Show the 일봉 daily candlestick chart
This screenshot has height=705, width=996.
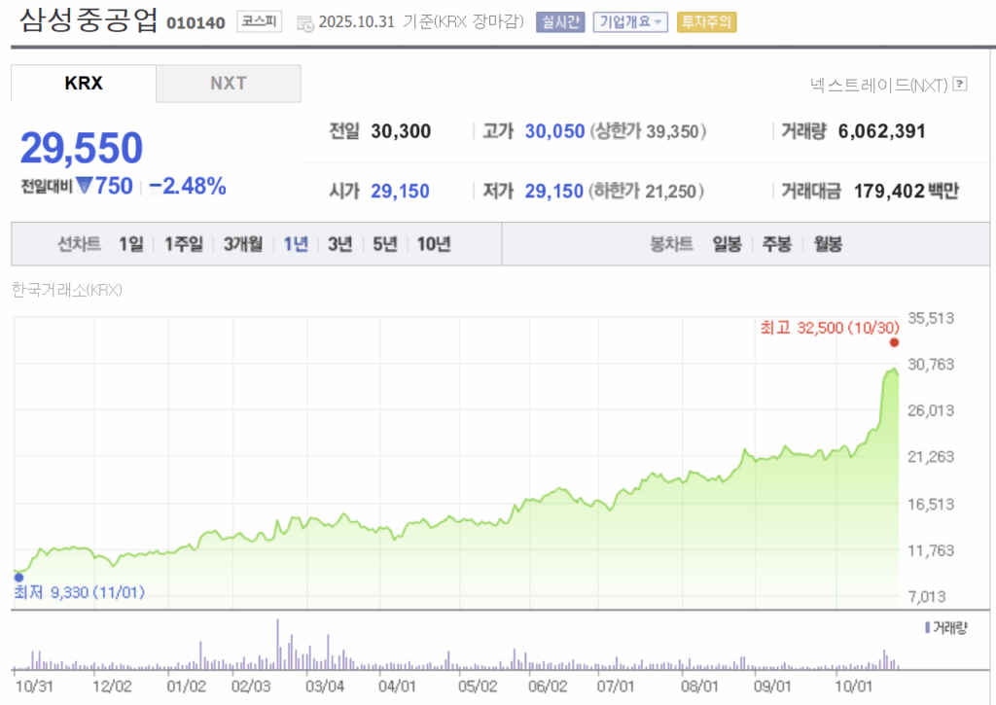[727, 244]
